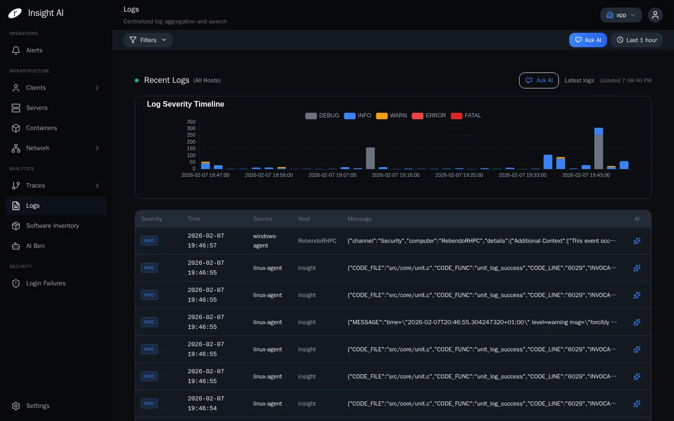Click the Network topology icon

(x=16, y=148)
